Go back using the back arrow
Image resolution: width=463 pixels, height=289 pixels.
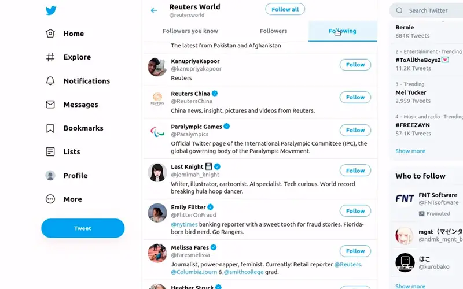154,10
